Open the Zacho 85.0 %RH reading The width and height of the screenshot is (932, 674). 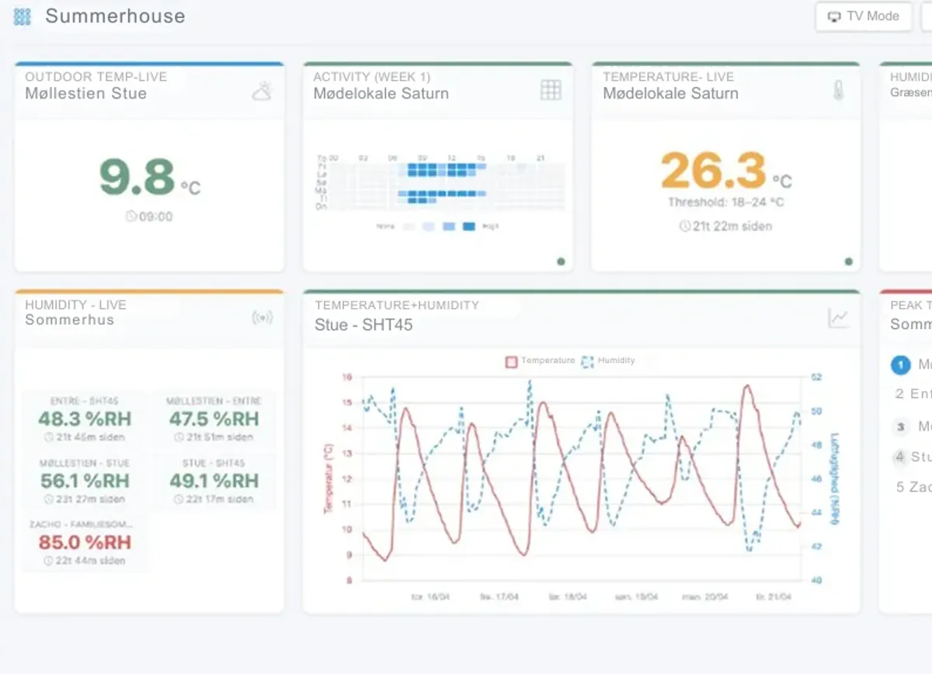coord(85,541)
